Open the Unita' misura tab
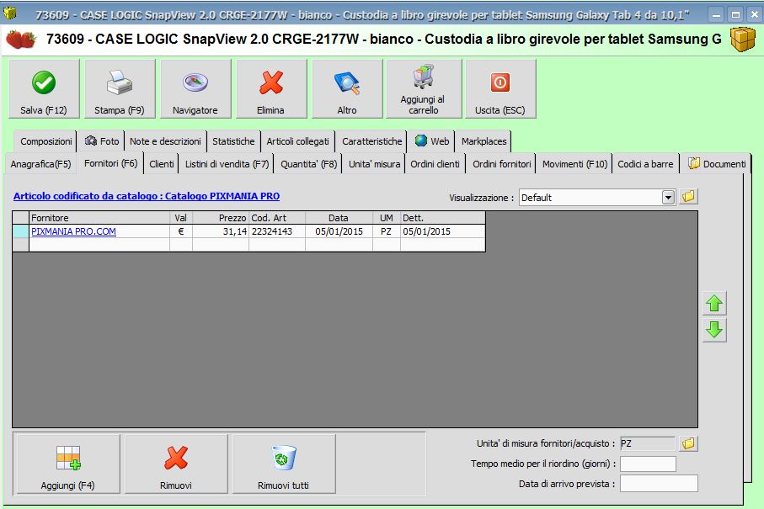764x509 pixels. pos(374,164)
